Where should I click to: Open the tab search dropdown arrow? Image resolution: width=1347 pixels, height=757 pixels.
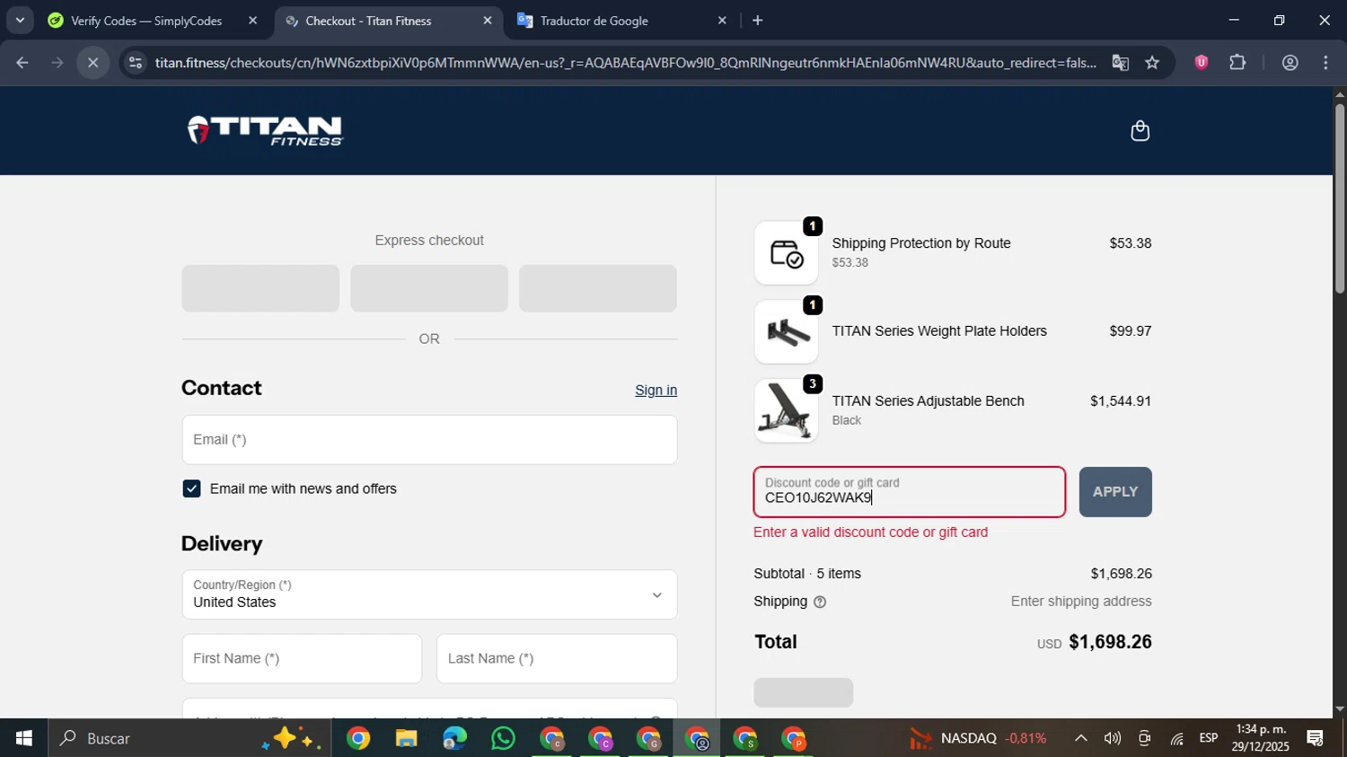20,20
